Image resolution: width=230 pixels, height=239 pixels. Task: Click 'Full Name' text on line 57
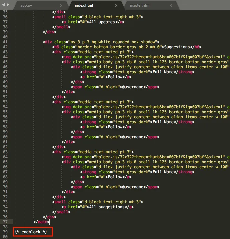pyautogui.click(x=163, y=122)
